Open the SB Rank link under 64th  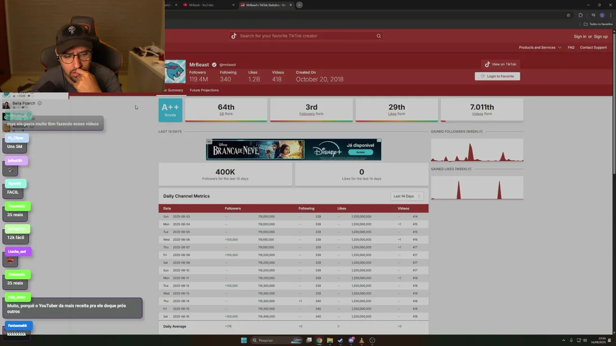tap(226, 114)
